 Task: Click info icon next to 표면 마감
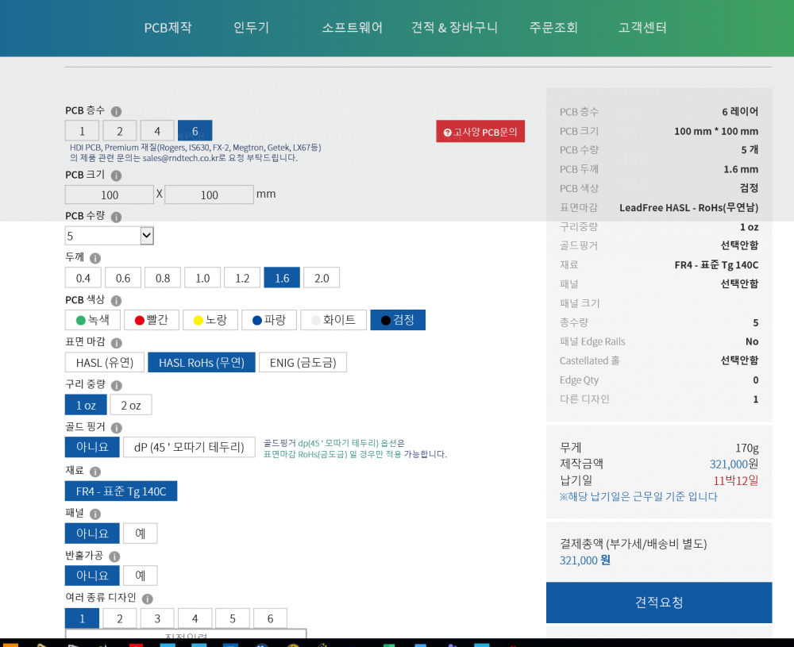tap(117, 343)
